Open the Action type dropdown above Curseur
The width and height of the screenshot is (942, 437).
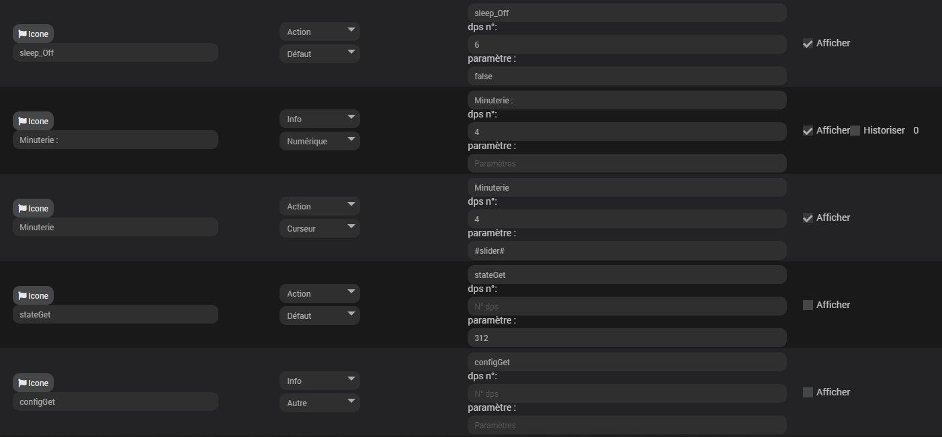pos(320,206)
